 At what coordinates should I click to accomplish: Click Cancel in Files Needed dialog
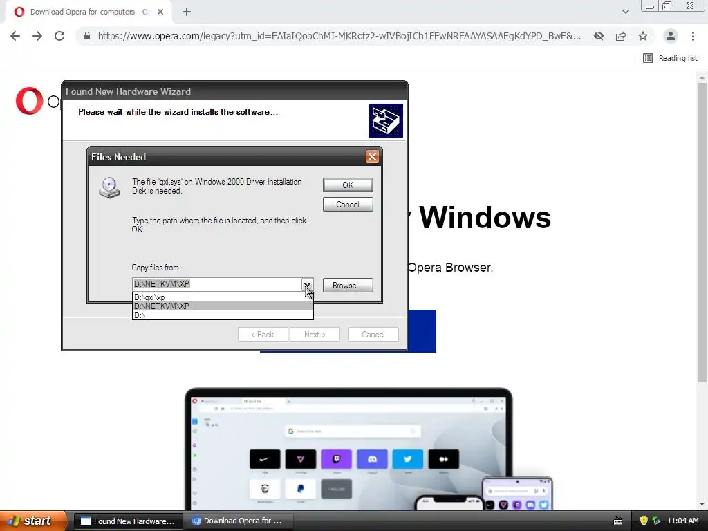348,205
